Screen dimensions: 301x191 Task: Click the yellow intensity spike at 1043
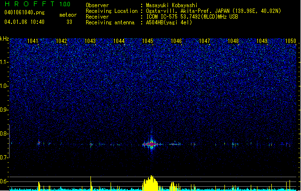pos(91,183)
